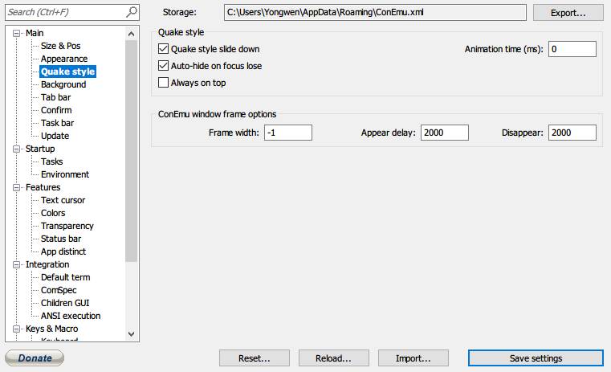Click the Donate button
611x372 pixels.
(35, 358)
